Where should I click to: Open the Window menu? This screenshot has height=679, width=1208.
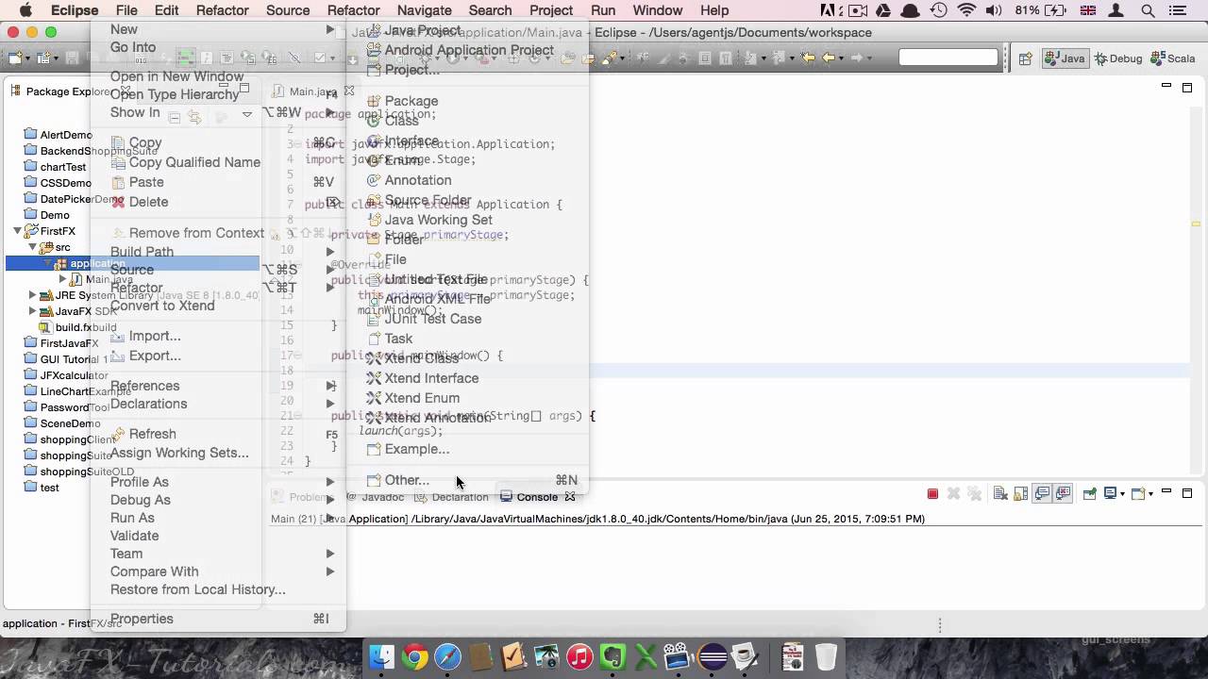coord(657,10)
